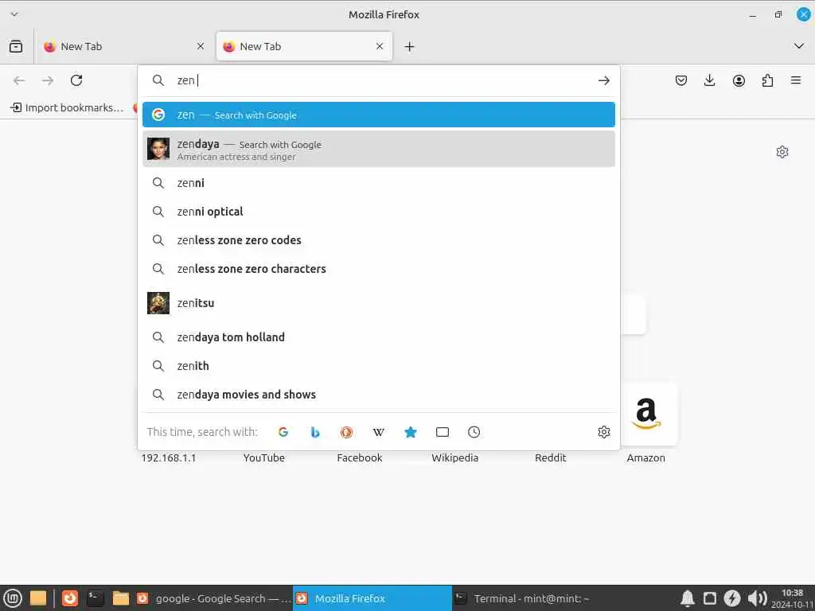Open the YouTube shortcut
Image resolution: width=815 pixels, height=611 pixels.
pos(264,457)
